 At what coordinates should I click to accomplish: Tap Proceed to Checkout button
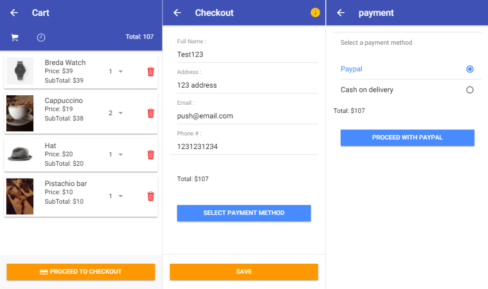[x=81, y=272]
